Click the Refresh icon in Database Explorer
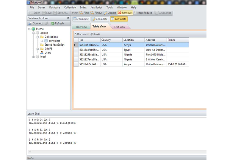Viewport: 233px width, 160px height. pos(52,23)
